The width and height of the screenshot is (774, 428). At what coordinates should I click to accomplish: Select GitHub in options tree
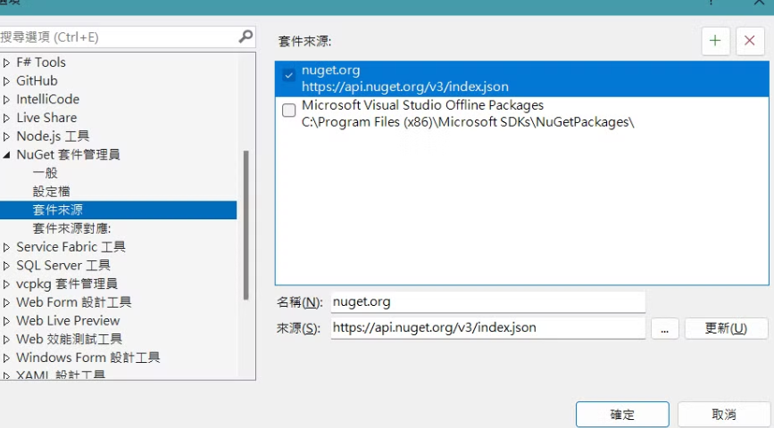[x=37, y=81]
